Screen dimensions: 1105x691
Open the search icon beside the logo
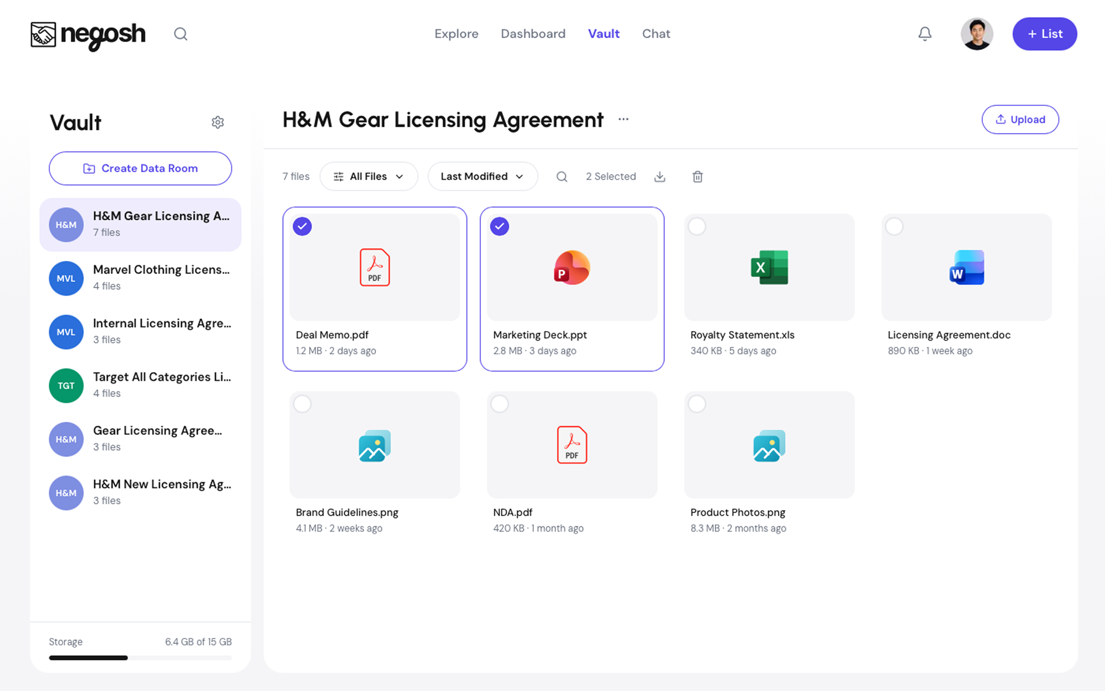(x=181, y=34)
